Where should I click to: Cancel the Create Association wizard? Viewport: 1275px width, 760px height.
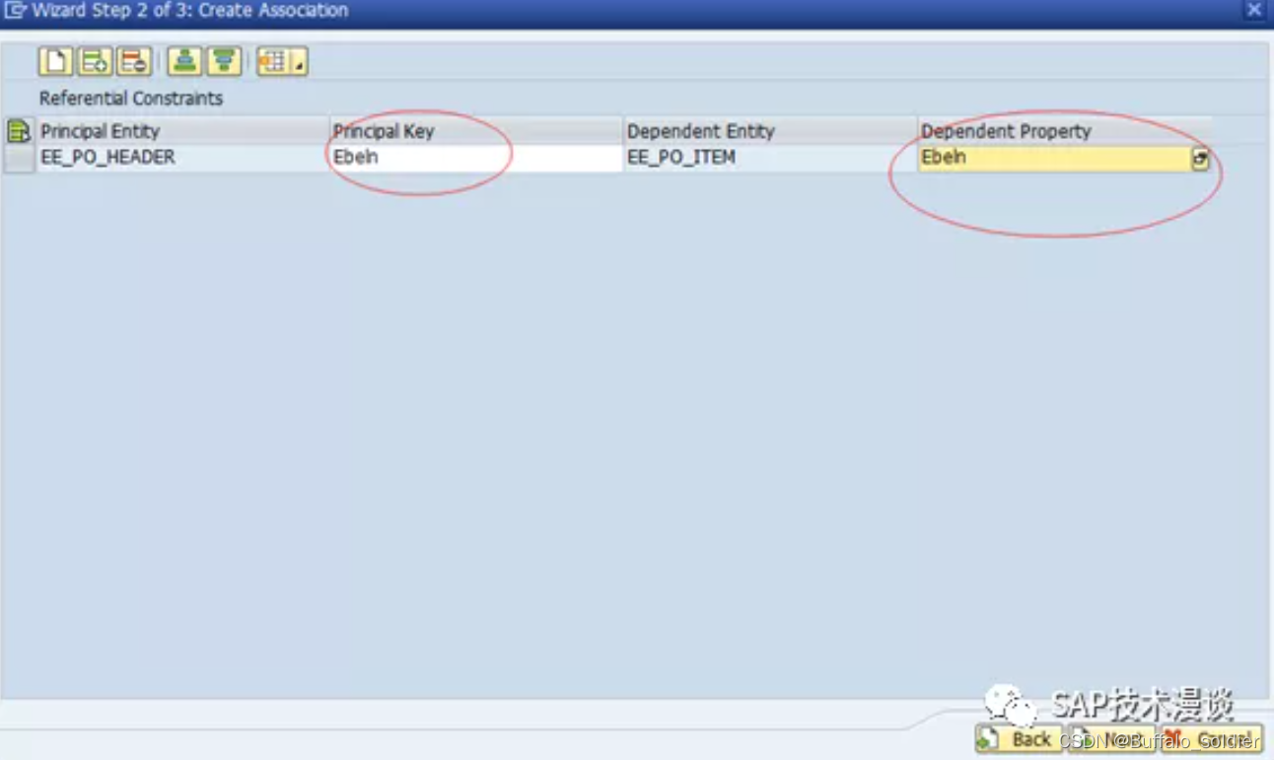(x=1212, y=739)
